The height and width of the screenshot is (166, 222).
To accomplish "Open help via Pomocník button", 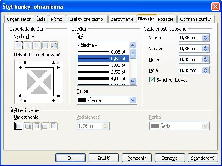I will (137, 158).
